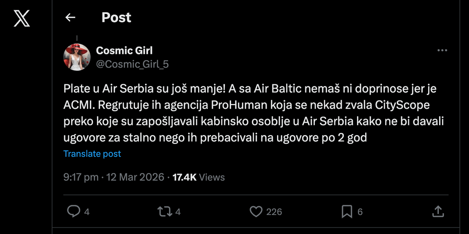Click Translate post
469x234 pixels.
92,154
